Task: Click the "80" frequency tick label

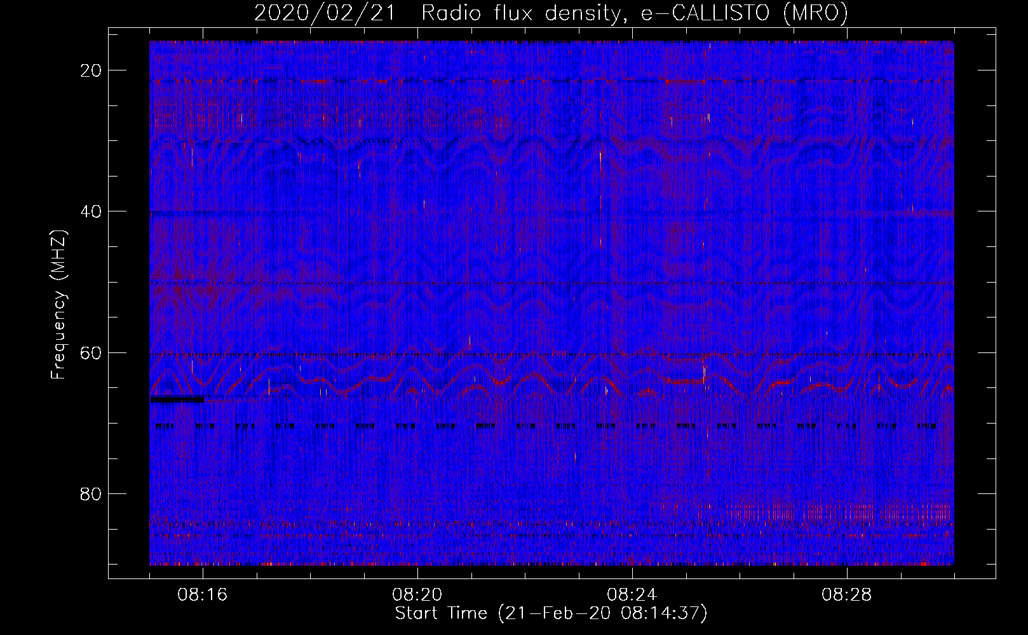Action: click(91, 493)
